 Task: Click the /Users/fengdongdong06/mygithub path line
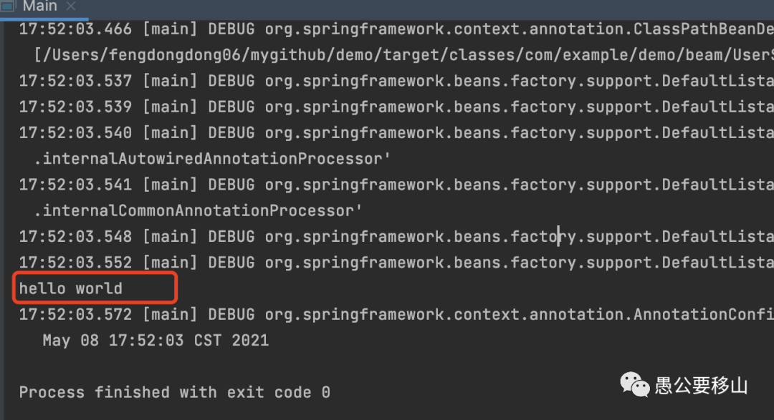pos(403,54)
